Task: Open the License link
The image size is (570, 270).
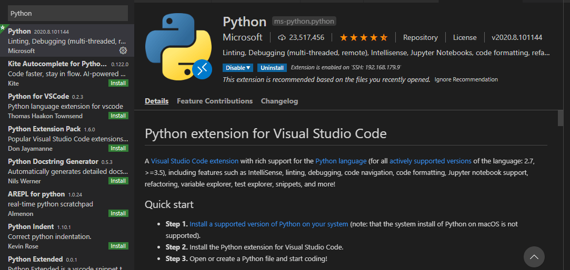Action: (465, 37)
